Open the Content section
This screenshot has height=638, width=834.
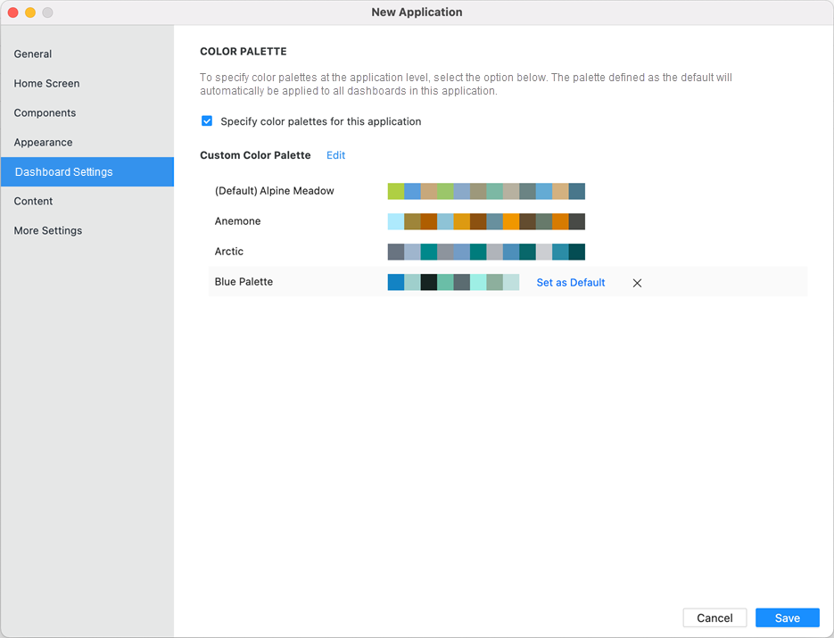(33, 202)
